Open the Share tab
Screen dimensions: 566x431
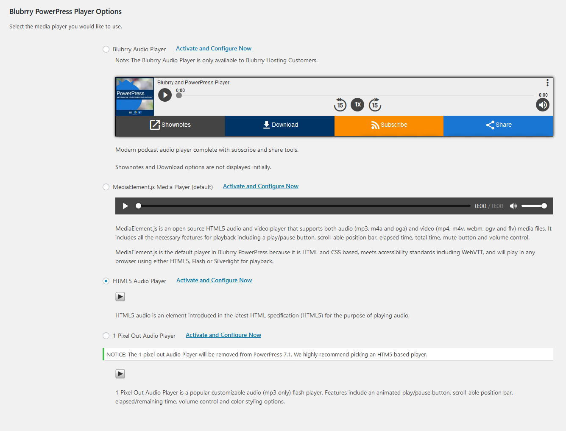498,125
